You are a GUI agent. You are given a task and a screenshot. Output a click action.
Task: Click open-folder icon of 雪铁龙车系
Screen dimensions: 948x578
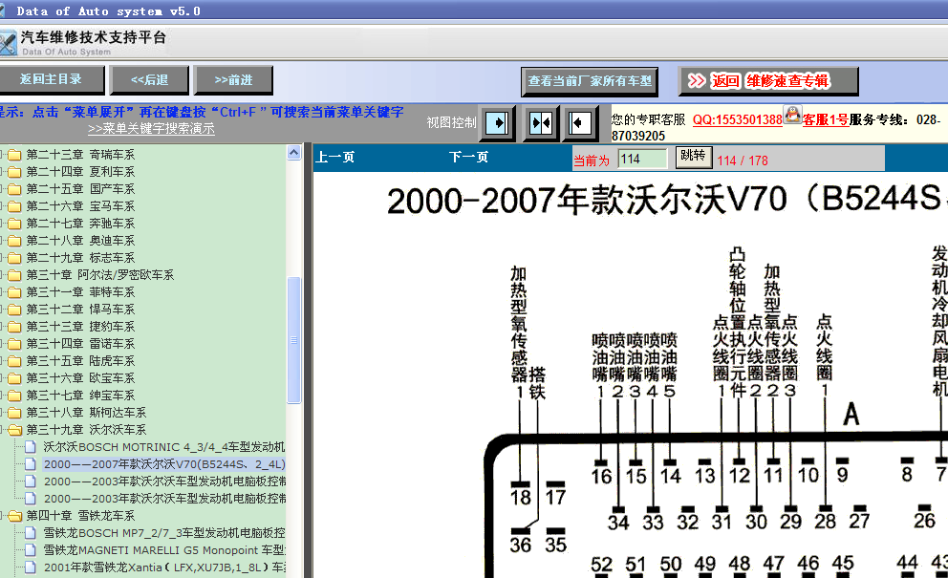click(14, 516)
